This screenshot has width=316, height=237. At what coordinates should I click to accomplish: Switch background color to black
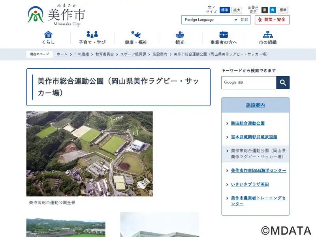pos(265,10)
